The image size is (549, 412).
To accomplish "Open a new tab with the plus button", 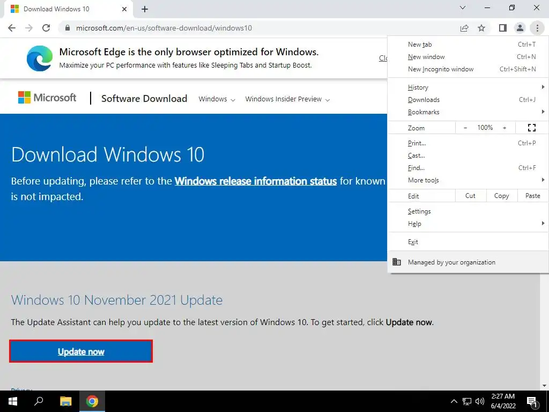I will tap(145, 9).
